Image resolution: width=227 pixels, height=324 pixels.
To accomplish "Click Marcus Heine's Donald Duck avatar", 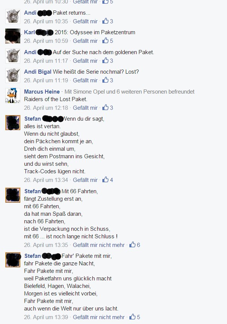I will pos(13,96).
